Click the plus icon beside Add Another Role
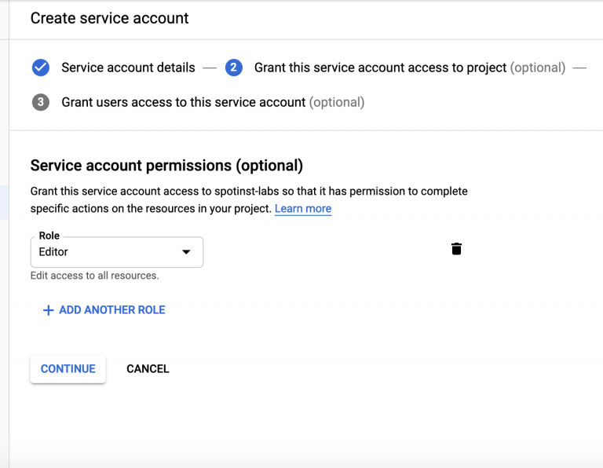Screen dimensions: 603x468 (x=48, y=310)
